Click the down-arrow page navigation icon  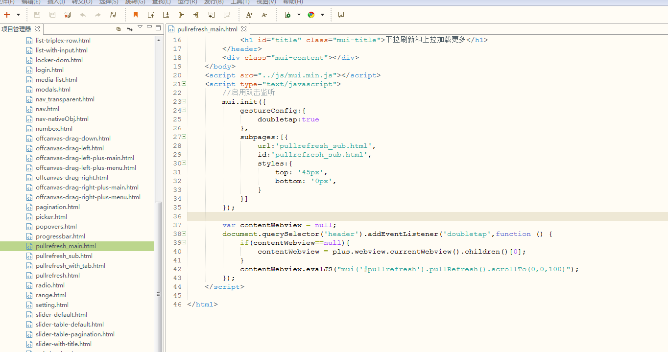[166, 15]
